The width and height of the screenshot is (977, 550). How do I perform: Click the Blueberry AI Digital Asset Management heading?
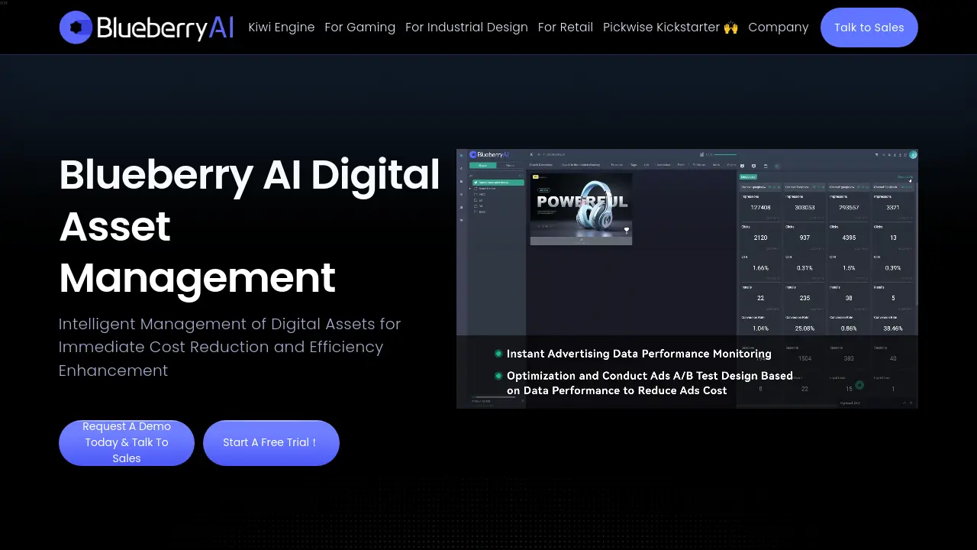(x=250, y=226)
